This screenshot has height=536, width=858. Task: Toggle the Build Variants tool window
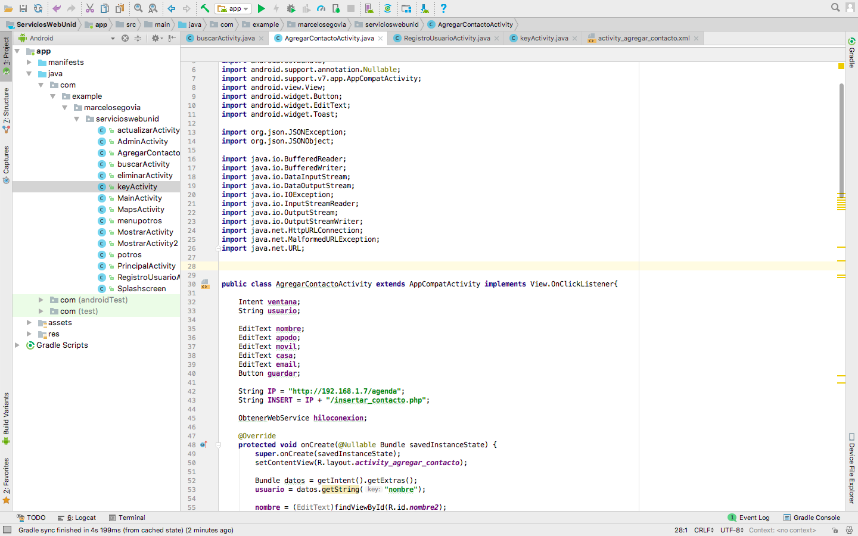point(6,419)
